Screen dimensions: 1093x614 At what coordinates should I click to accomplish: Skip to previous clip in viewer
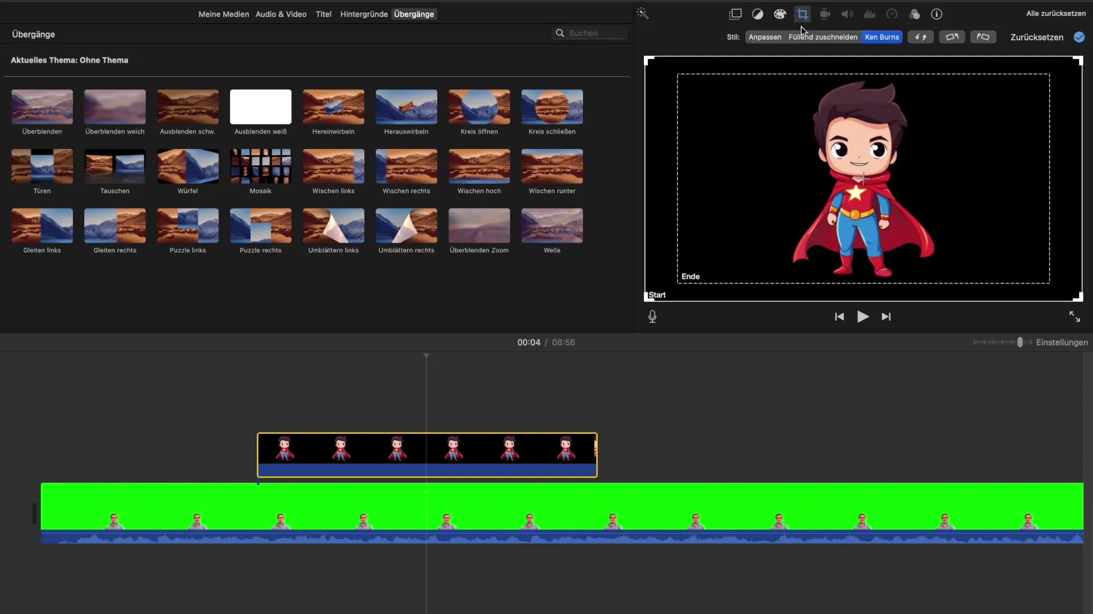839,317
